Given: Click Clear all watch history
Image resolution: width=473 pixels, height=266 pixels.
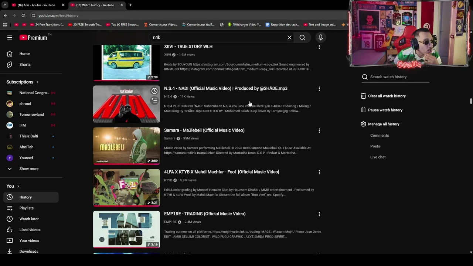Looking at the screenshot, I should [x=383, y=96].
